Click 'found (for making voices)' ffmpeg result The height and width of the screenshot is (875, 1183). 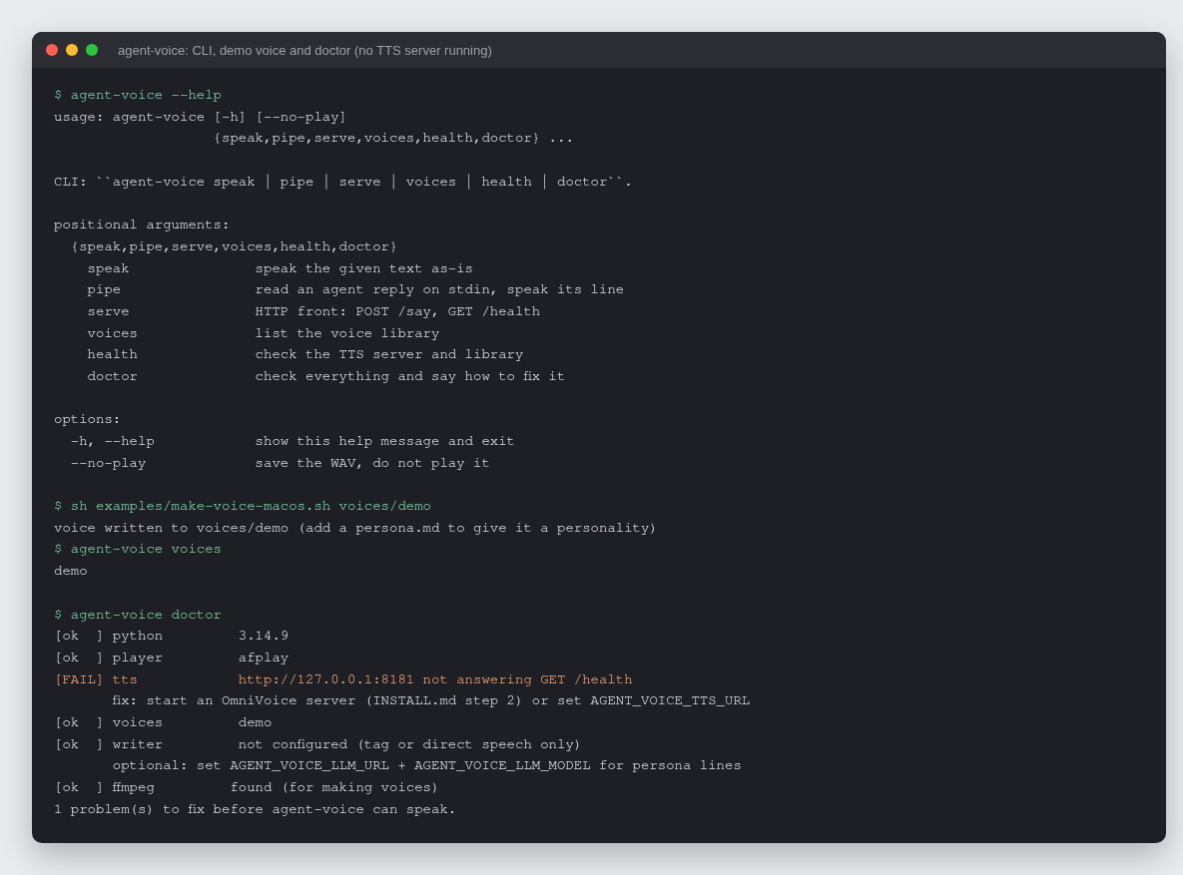tap(334, 787)
